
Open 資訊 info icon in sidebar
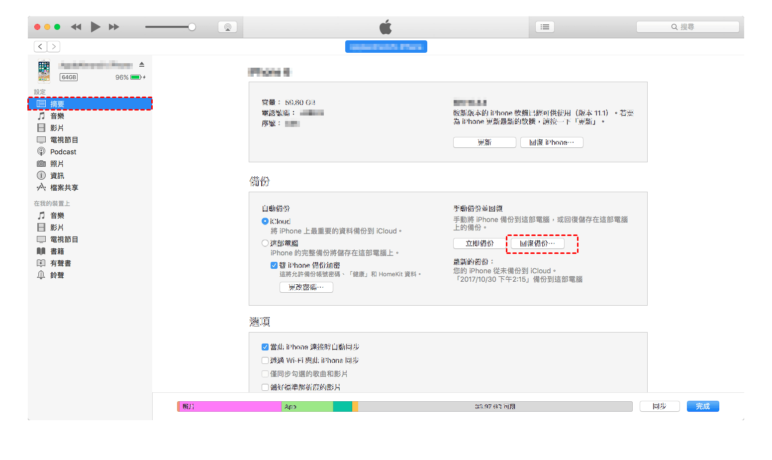click(41, 176)
